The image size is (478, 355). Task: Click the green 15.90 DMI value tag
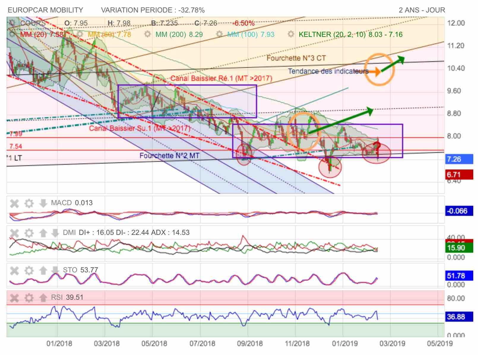(x=459, y=248)
